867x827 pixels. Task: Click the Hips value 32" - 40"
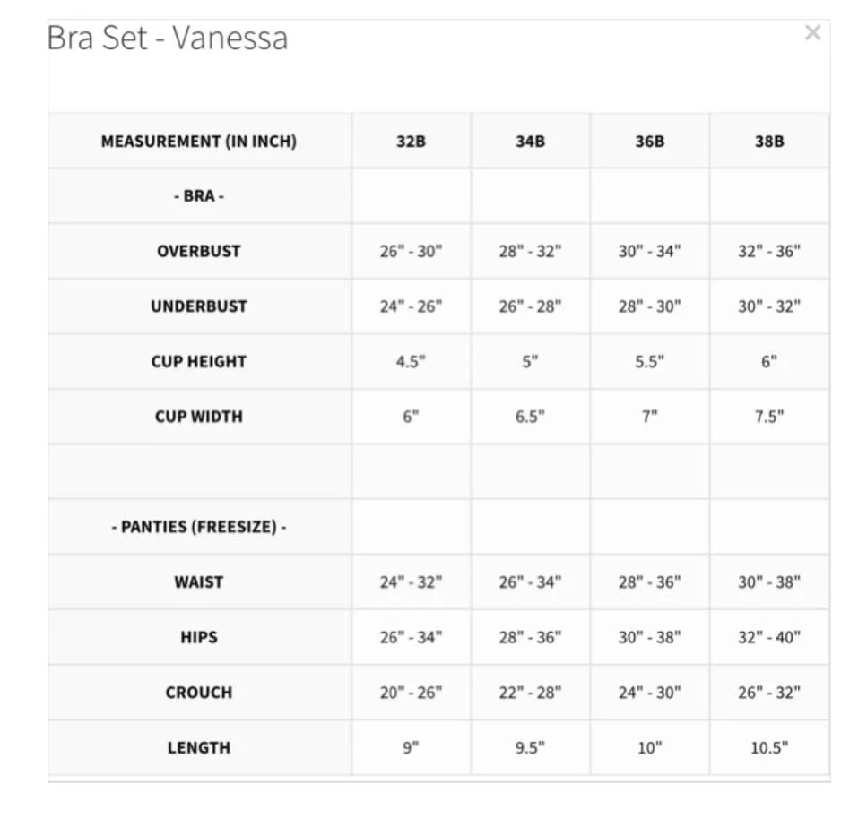coord(769,638)
